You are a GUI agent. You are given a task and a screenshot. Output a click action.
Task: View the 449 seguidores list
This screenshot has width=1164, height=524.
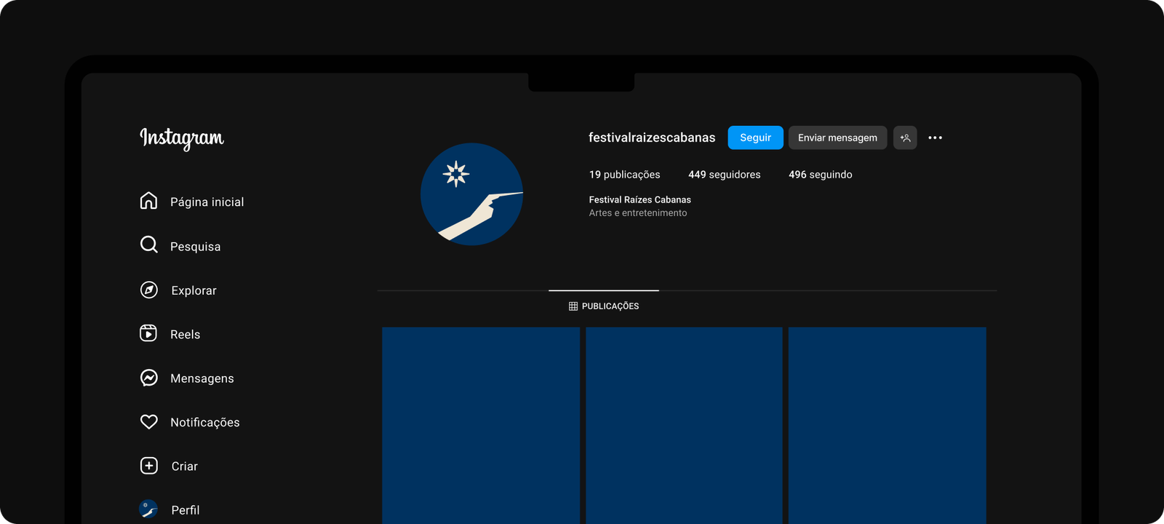coord(724,175)
